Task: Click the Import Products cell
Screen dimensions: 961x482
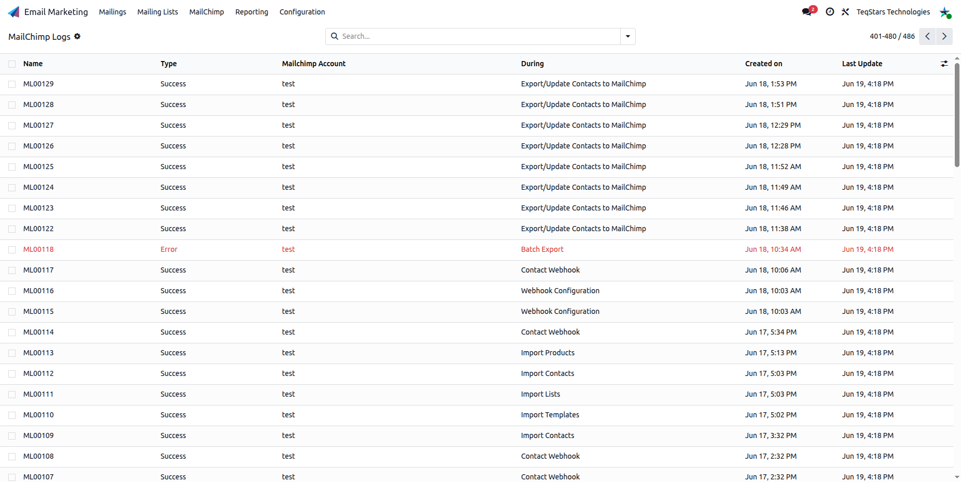Action: coord(548,353)
